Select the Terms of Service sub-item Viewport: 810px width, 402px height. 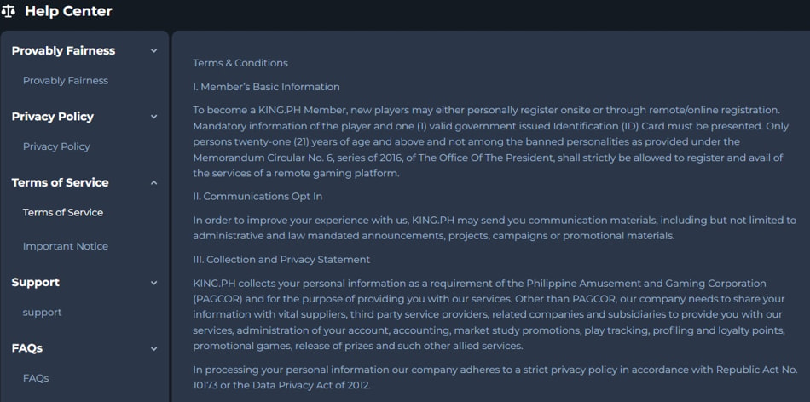(x=63, y=213)
